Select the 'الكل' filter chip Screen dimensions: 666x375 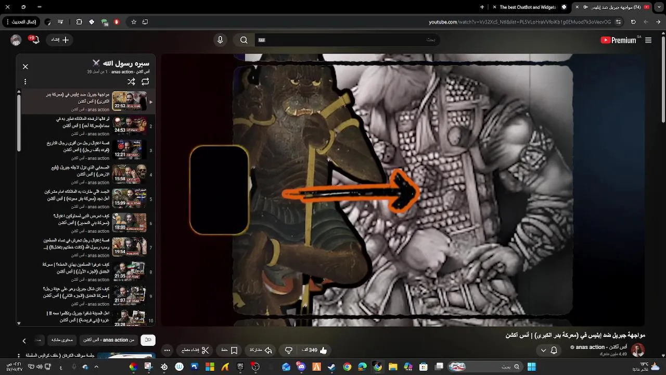(x=148, y=340)
